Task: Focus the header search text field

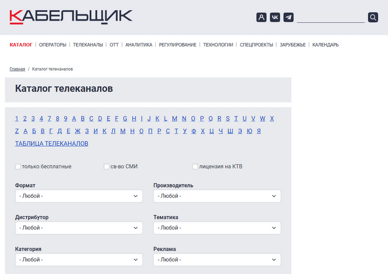Action: [331, 18]
